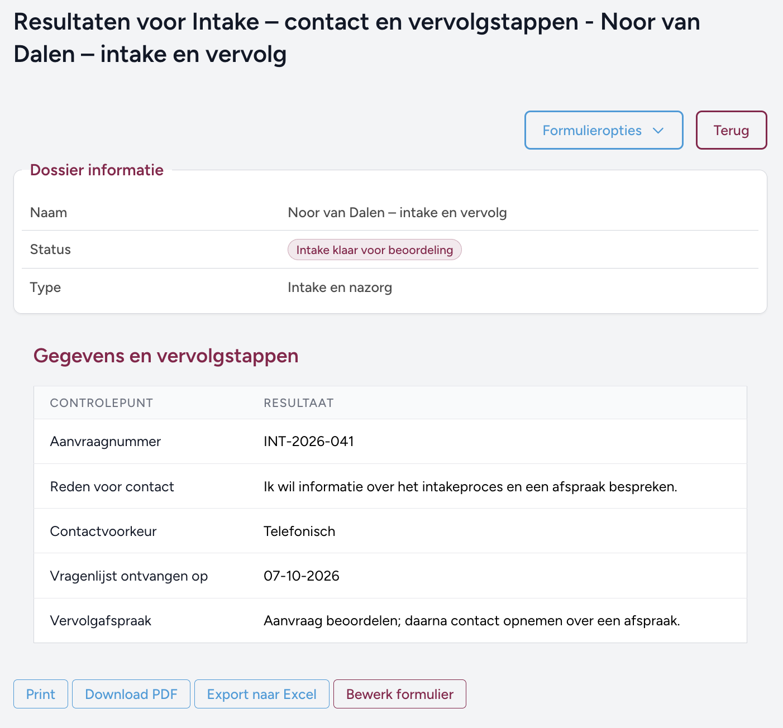
Task: Export the results naar Excel
Action: click(262, 694)
